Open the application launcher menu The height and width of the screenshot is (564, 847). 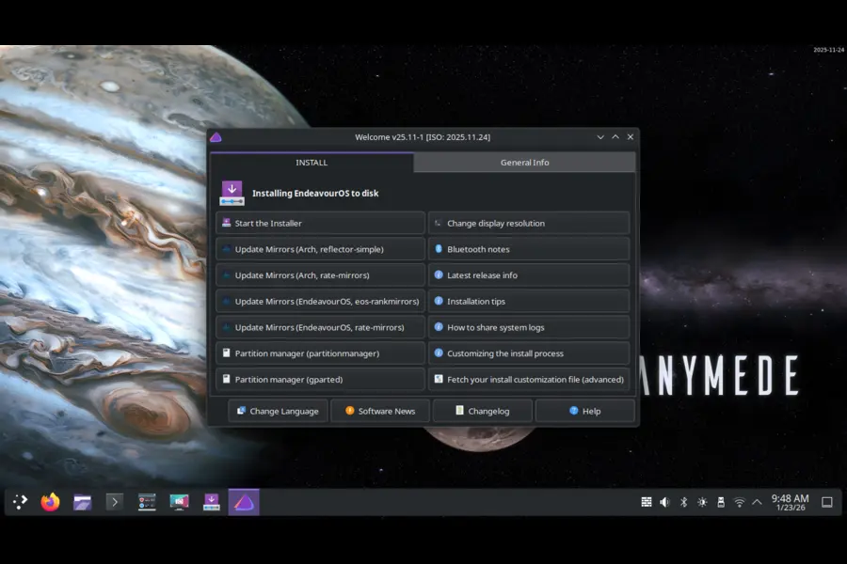[x=19, y=501]
